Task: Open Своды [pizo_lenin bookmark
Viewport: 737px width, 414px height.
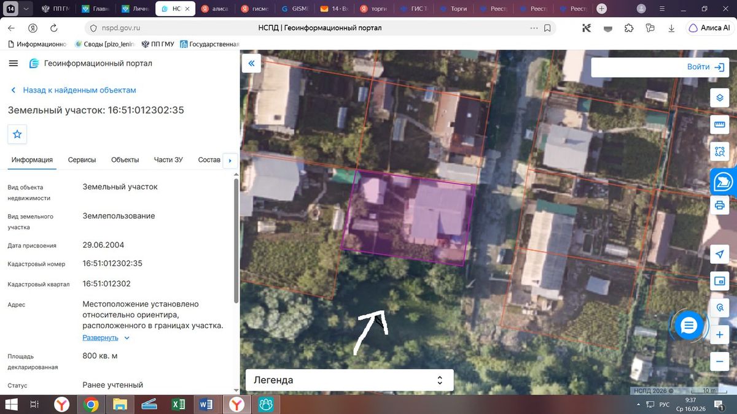Action: click(104, 44)
